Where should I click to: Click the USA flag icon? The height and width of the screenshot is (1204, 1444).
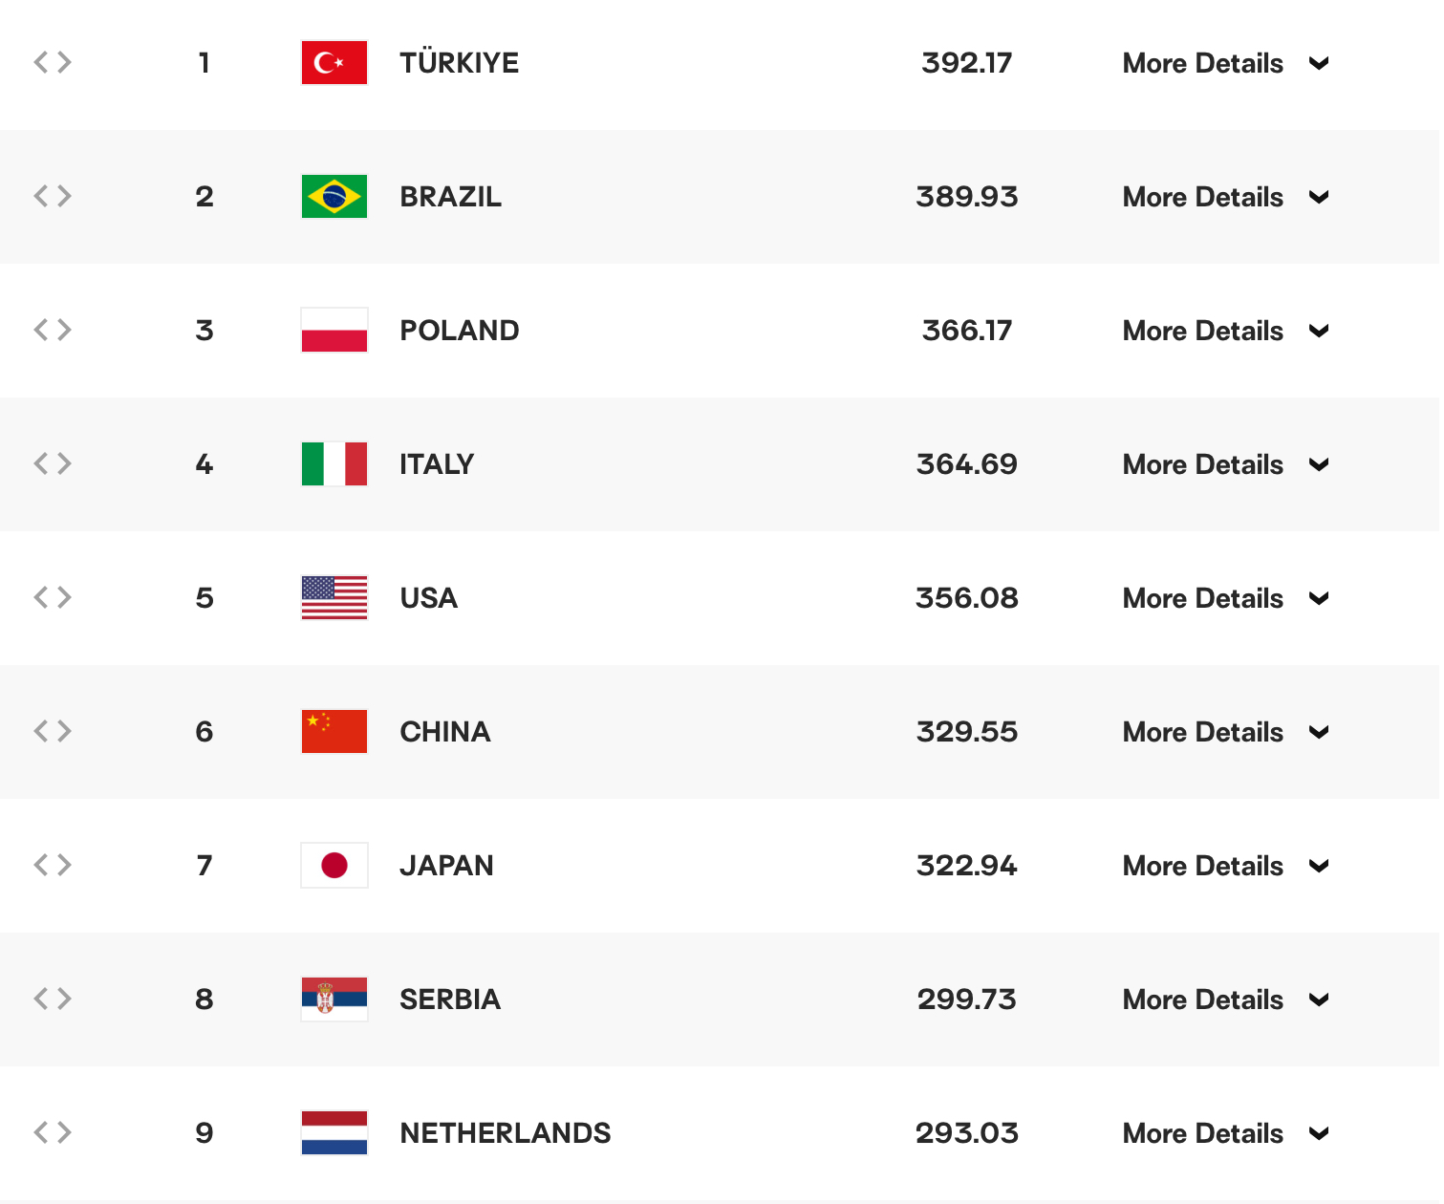[334, 598]
